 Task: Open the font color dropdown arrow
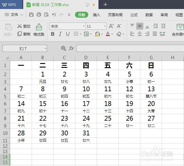tap(112, 34)
